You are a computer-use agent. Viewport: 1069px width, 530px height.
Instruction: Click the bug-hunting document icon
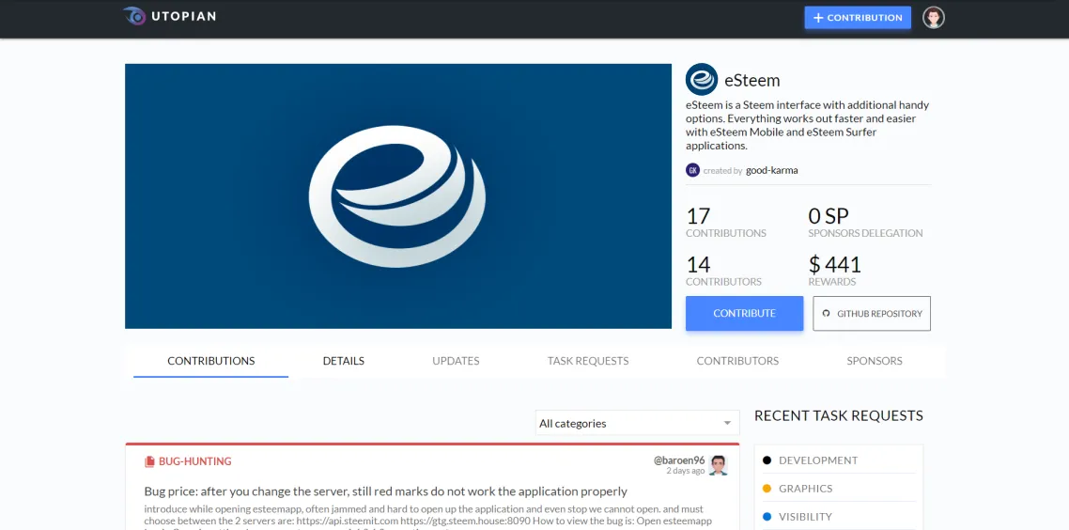(x=149, y=461)
